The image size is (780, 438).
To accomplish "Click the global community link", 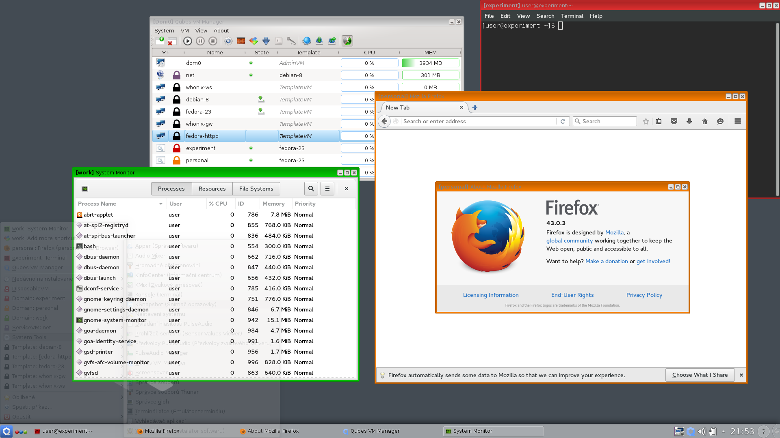I will (x=570, y=240).
